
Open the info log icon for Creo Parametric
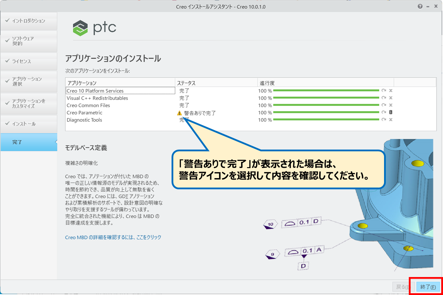[x=391, y=112]
